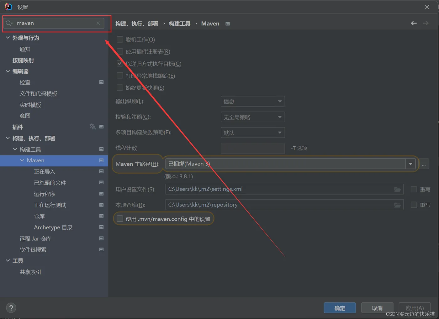Click project icon on 已忽略的文件 row
The width and height of the screenshot is (439, 319).
coord(101,182)
